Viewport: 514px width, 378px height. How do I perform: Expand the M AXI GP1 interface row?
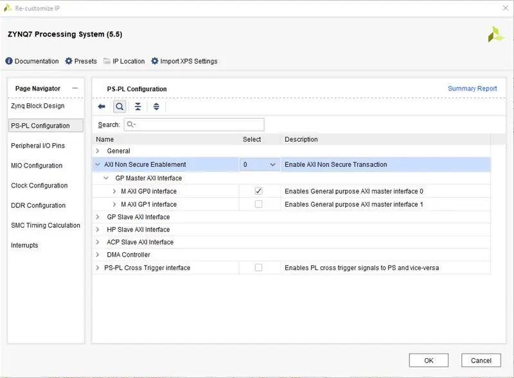114,204
